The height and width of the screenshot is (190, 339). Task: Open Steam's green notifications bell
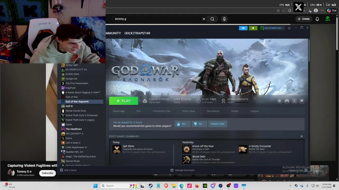point(253,28)
